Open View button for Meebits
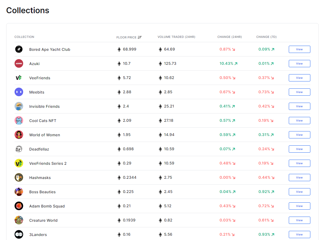This screenshot has width=323, height=240. pyautogui.click(x=300, y=92)
